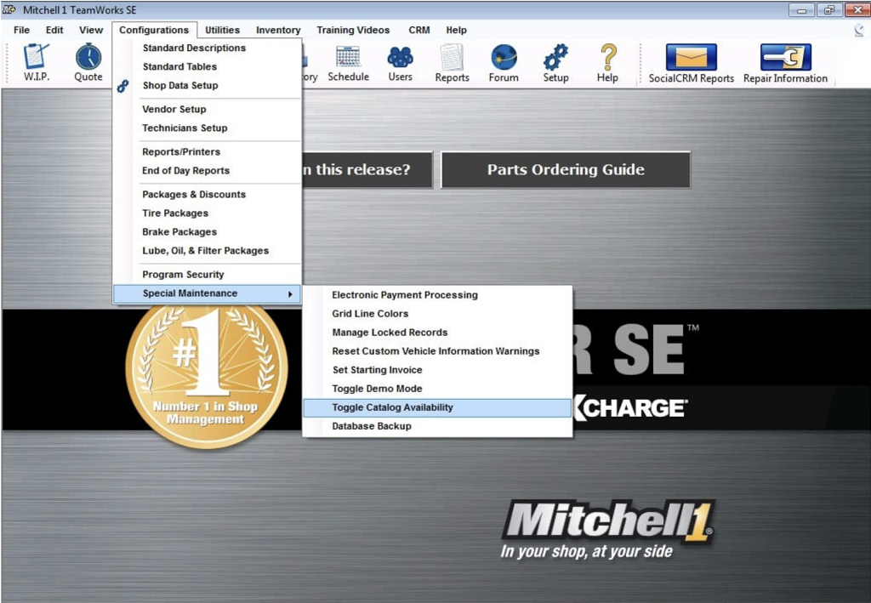Open the Training Videos menu

[353, 30]
